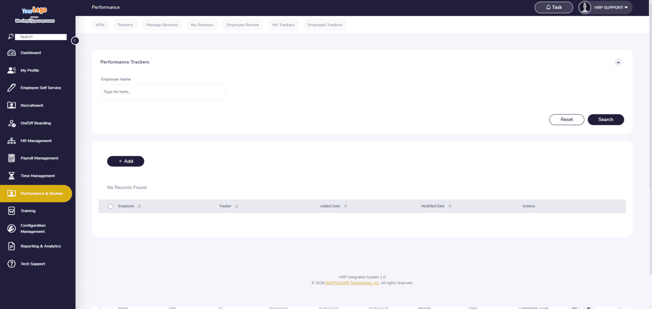The image size is (652, 309).
Task: Open Time Management hourglass icon
Action: [x=11, y=176]
